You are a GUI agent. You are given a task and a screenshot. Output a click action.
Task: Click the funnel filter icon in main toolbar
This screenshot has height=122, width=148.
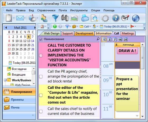[55, 18]
